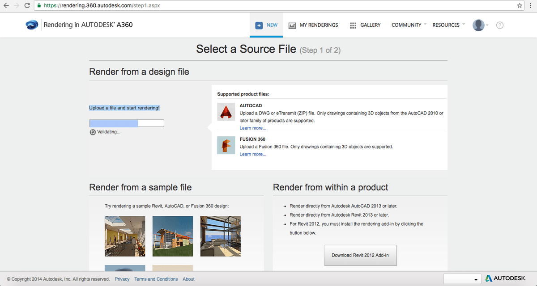
Task: Click the 'Validating...' status text
Action: [109, 132]
